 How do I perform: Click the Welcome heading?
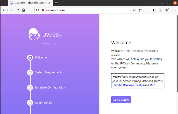coord(121,42)
